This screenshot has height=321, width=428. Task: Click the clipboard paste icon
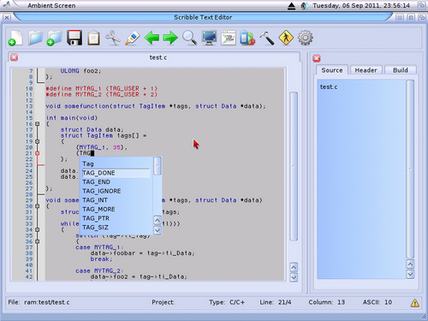click(x=93, y=38)
